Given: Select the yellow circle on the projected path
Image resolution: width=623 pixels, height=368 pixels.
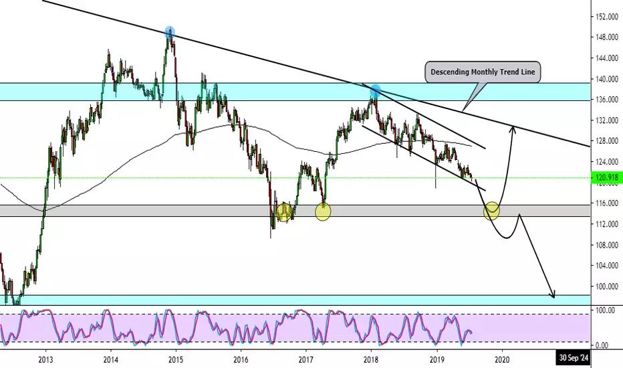Looking at the screenshot, I should coord(491,211).
